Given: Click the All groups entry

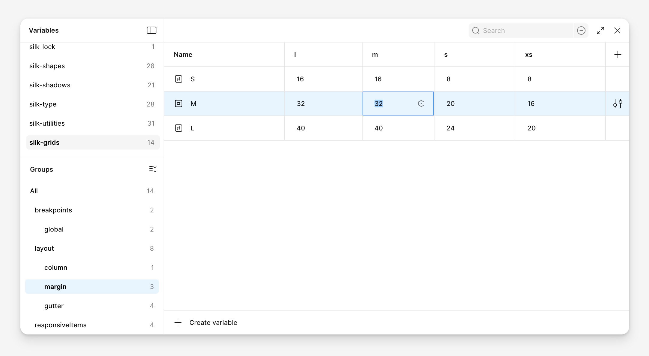Looking at the screenshot, I should (x=34, y=191).
